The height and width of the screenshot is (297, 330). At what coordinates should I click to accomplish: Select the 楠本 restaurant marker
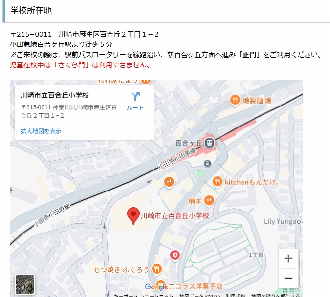tap(209, 200)
